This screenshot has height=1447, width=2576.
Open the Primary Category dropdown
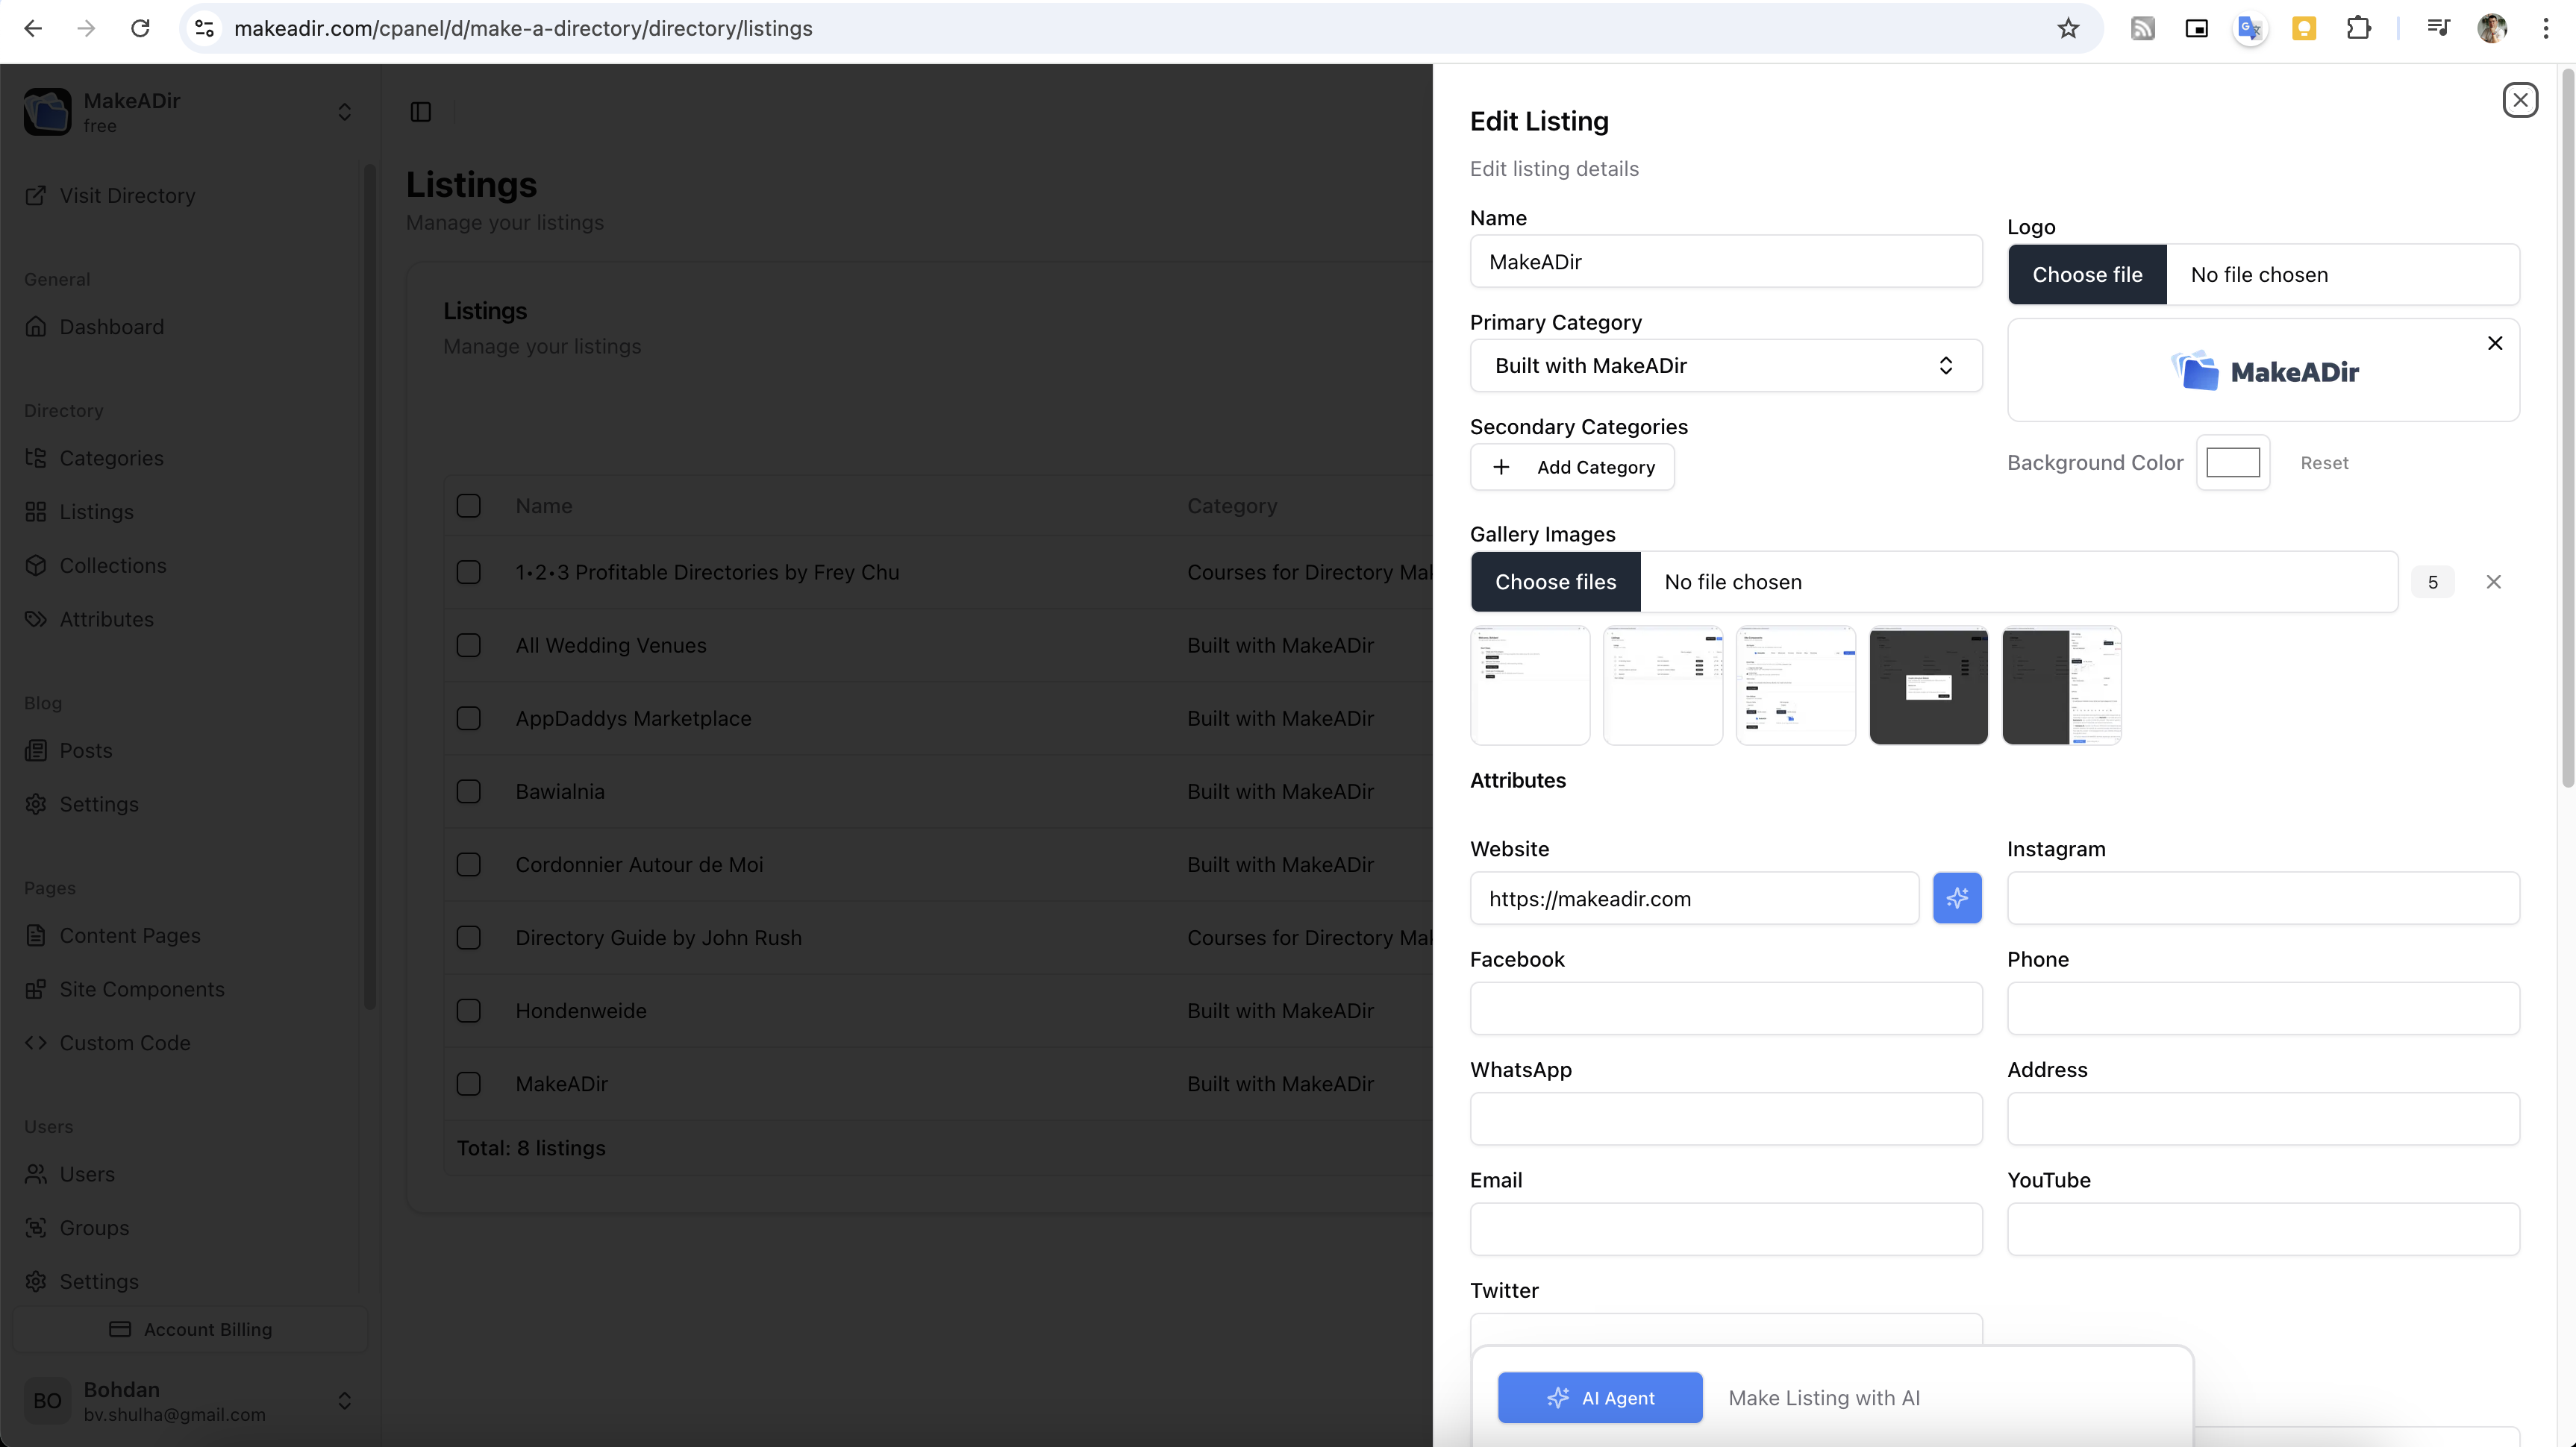(1725, 365)
